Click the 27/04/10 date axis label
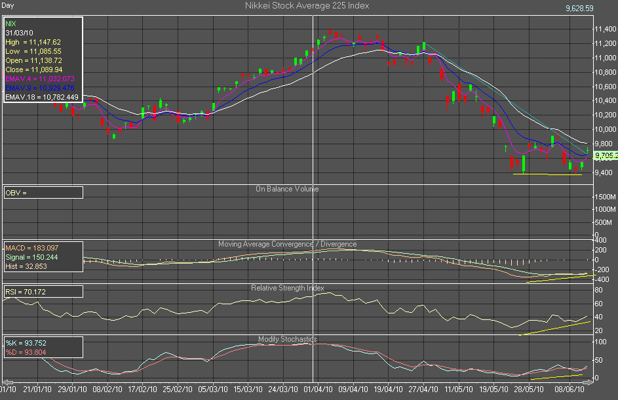 point(423,390)
